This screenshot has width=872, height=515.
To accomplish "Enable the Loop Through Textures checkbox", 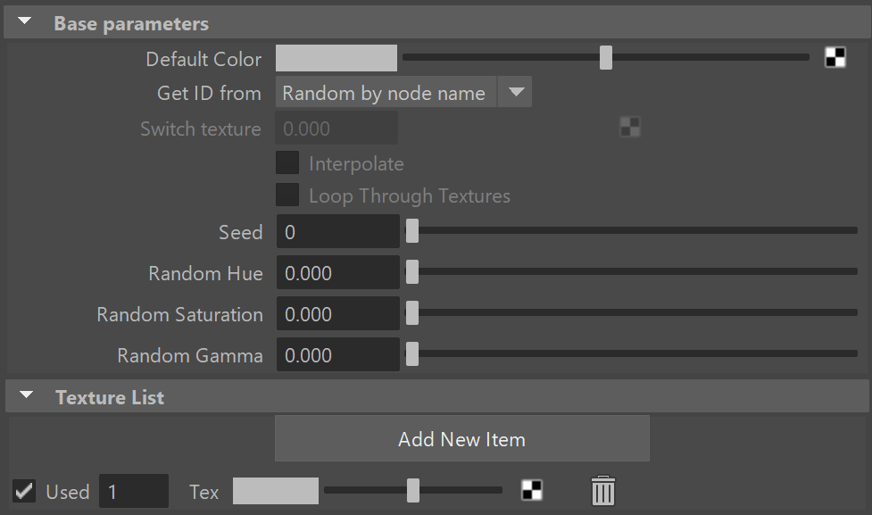I will tap(287, 195).
